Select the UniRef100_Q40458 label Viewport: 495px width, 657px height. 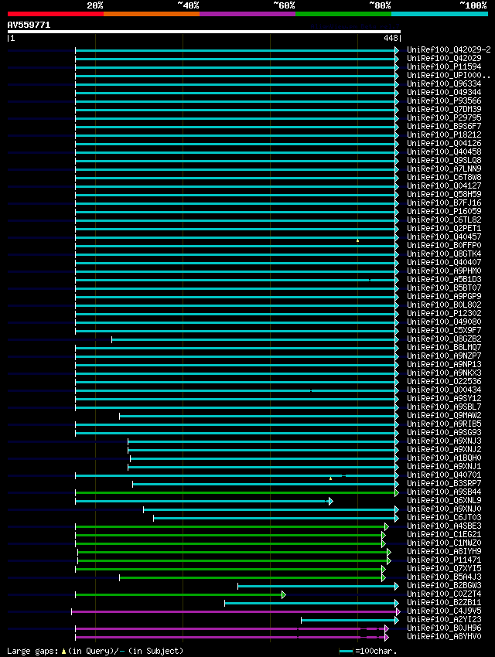click(x=444, y=152)
